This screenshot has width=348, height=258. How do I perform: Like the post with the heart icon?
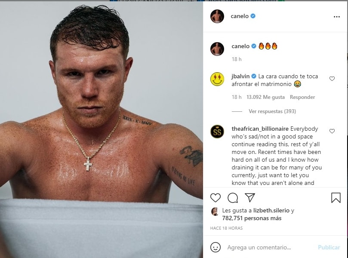tap(215, 198)
